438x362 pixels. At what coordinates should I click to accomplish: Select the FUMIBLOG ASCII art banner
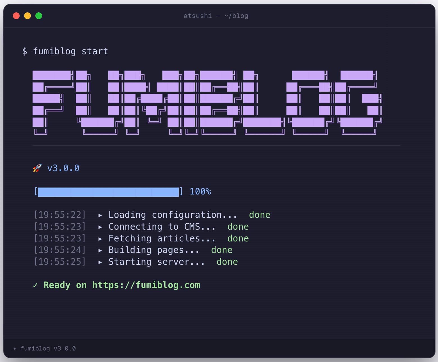[208, 103]
